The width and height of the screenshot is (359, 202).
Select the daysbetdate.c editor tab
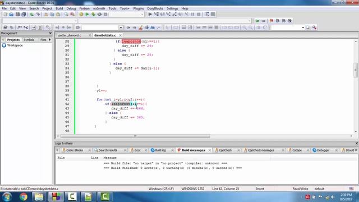[x=105, y=35]
